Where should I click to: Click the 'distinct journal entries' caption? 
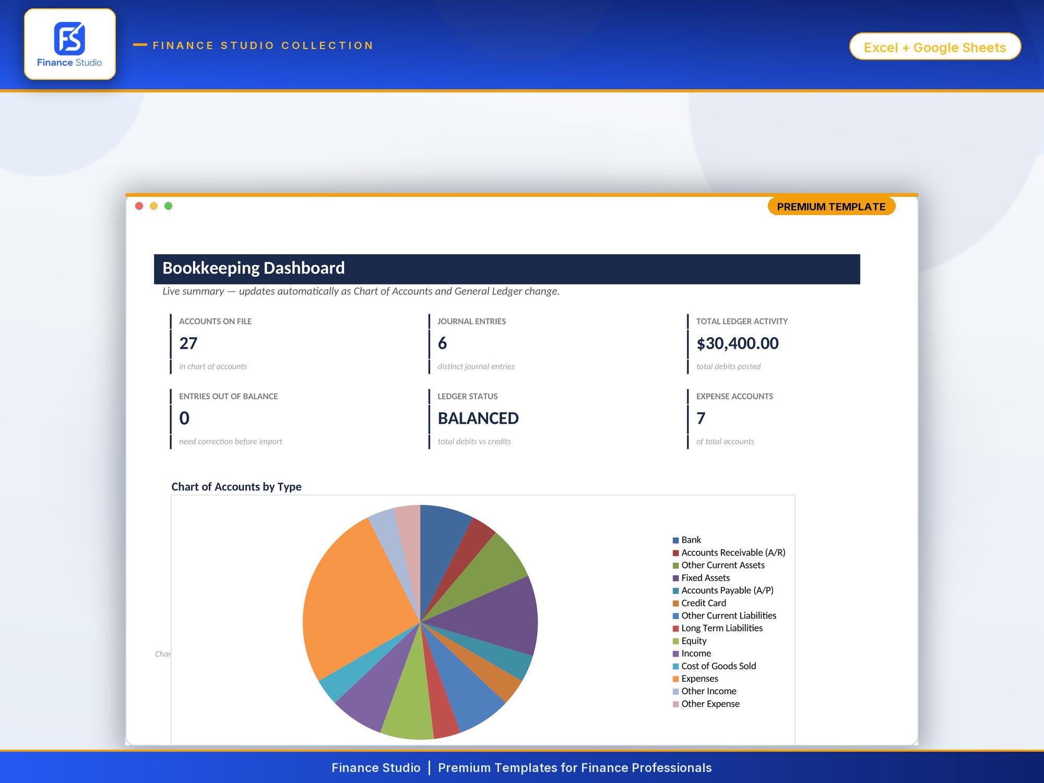(x=476, y=366)
